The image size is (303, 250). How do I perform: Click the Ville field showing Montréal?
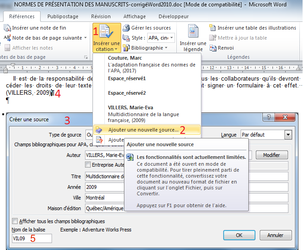[x=104, y=198]
